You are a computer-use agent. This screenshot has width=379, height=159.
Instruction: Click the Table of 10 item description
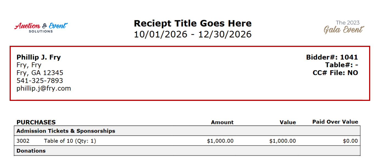pos(70,141)
